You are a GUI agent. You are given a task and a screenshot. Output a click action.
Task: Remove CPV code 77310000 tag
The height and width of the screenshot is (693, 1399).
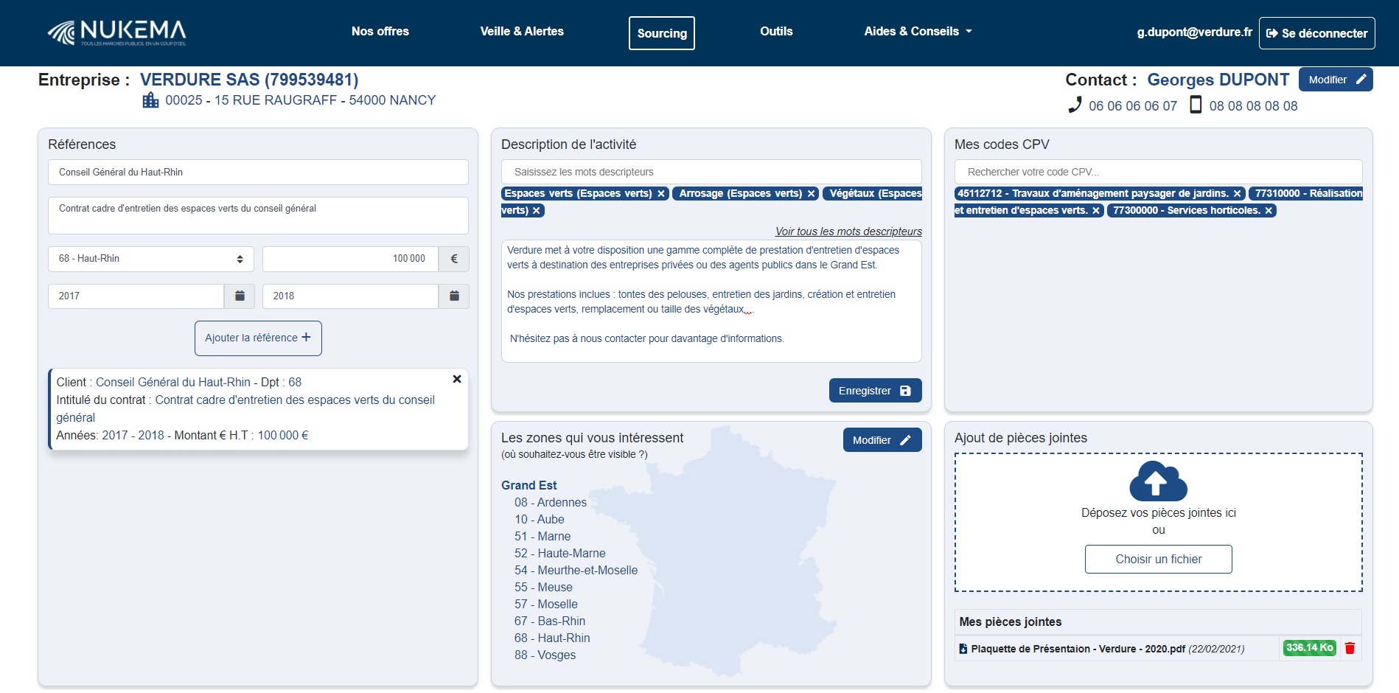1096,211
